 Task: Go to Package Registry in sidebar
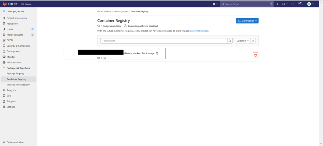click(x=15, y=74)
